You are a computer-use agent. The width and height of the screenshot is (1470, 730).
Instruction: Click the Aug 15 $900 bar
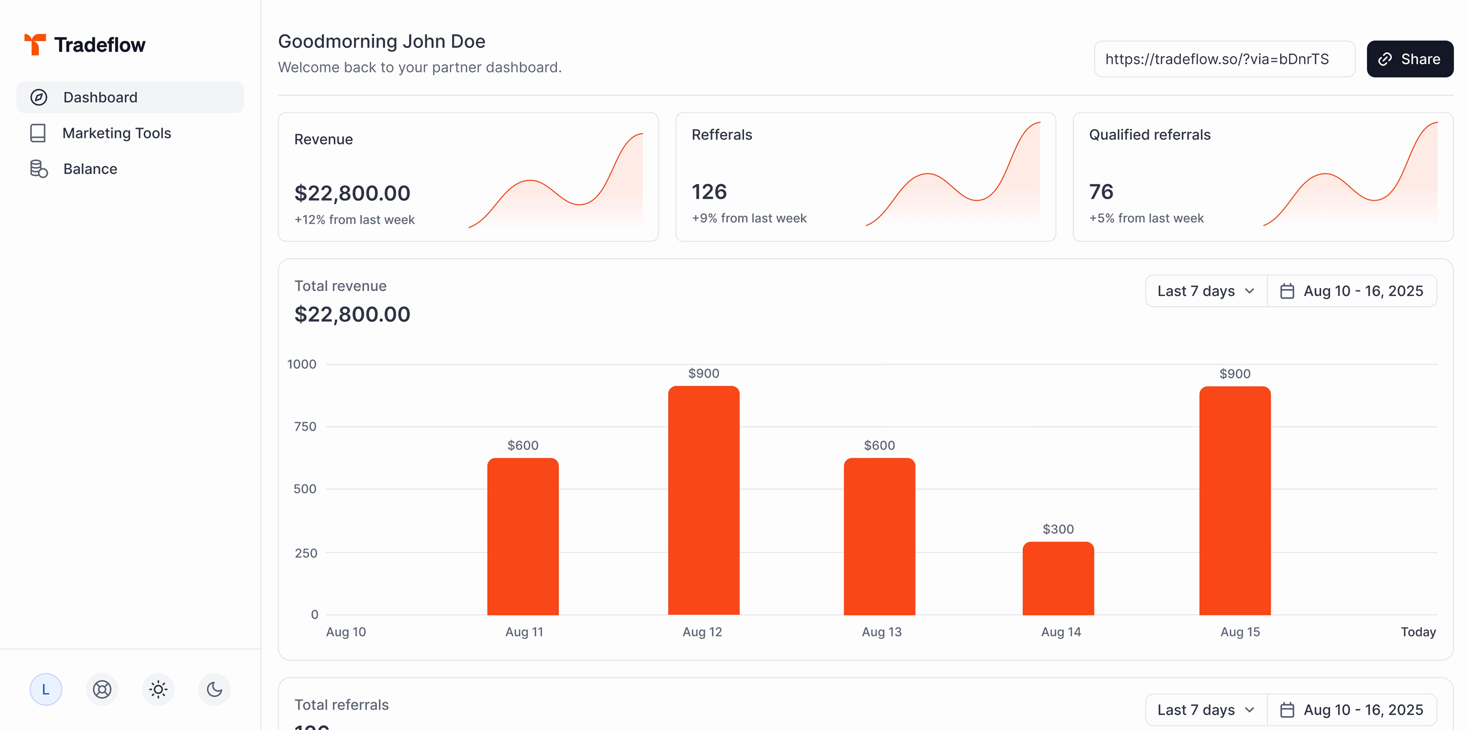coord(1235,500)
